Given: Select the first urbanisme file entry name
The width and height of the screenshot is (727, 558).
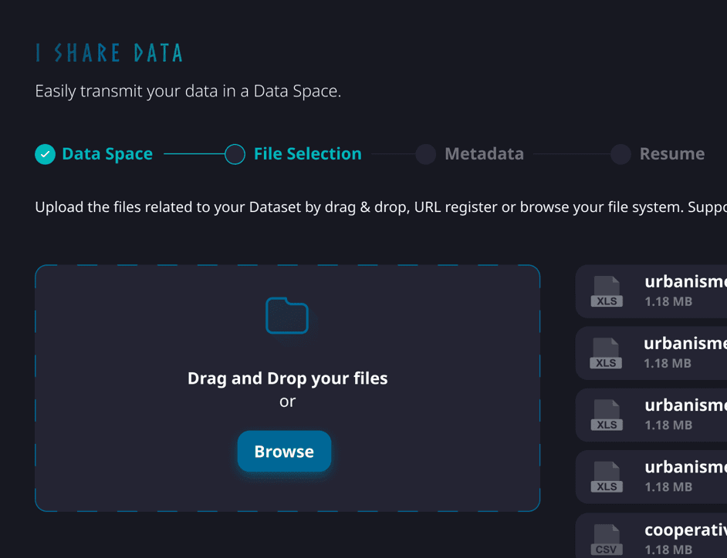Looking at the screenshot, I should 686,281.
